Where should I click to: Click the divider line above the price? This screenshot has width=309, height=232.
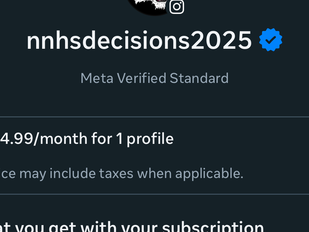point(154,117)
